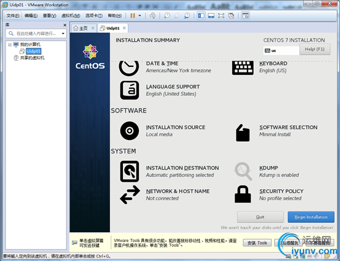Click the 'Americas/New York timezone' text
Image resolution: width=341 pixels, height=261 pixels.
coord(178,71)
